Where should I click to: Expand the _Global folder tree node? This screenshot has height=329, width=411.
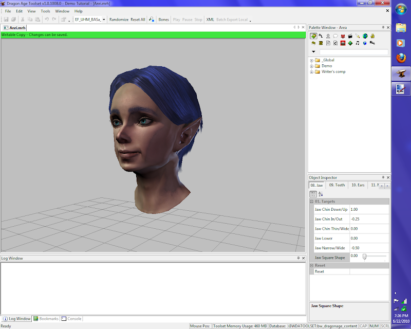tap(312, 60)
